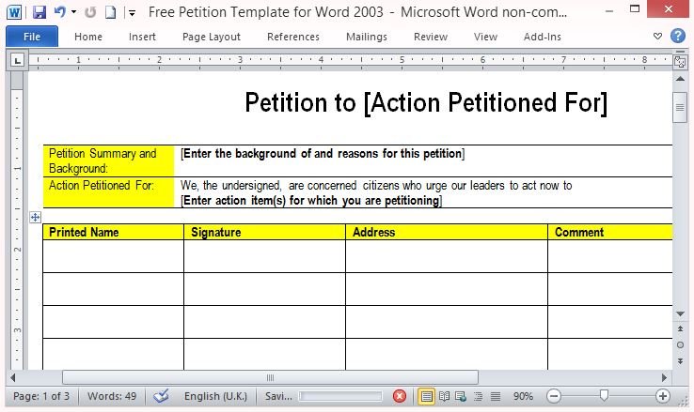
Task: Click the 90% zoom level button
Action: coord(524,396)
